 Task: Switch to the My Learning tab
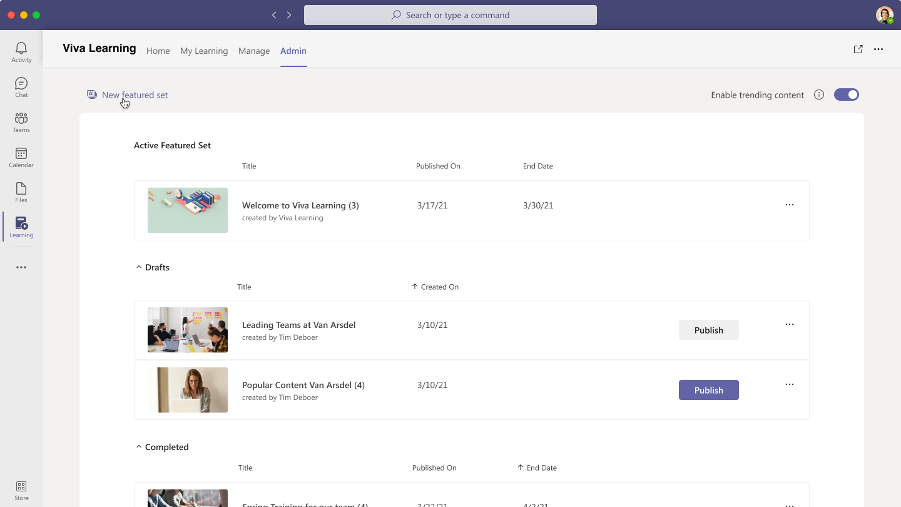coord(204,51)
